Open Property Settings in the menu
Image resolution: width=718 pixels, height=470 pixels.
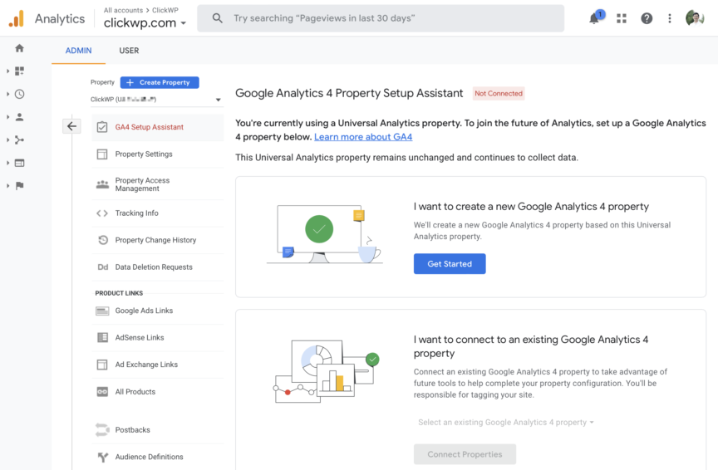click(x=144, y=154)
